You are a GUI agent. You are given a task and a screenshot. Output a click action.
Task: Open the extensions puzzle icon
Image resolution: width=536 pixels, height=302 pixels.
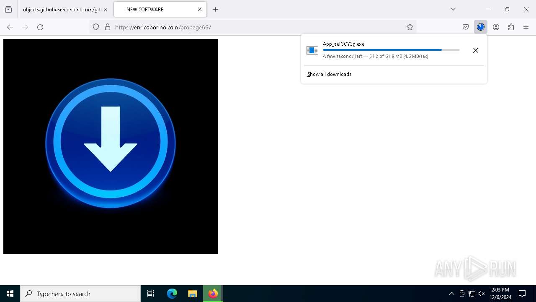(511, 27)
